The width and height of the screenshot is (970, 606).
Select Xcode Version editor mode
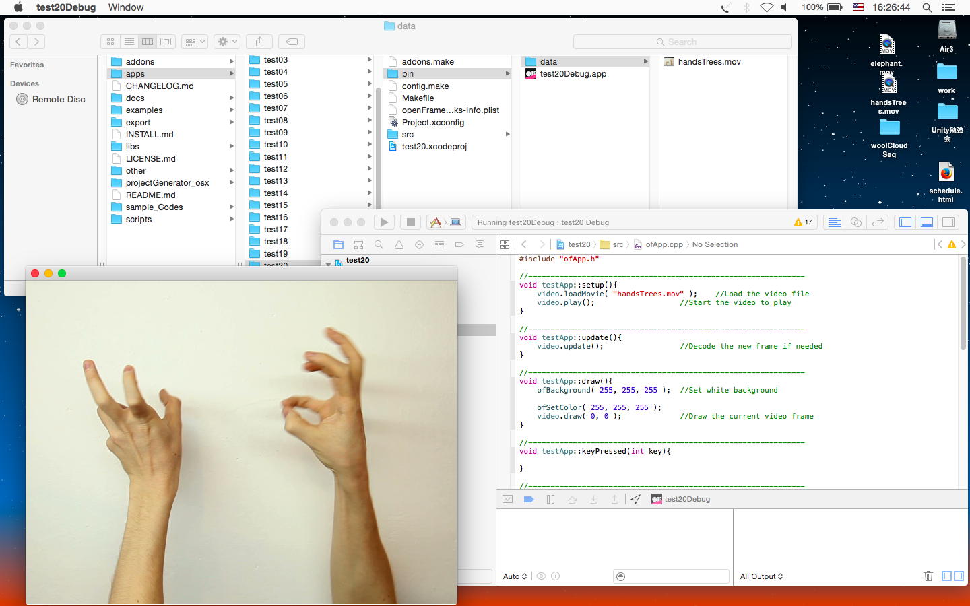[x=878, y=222]
